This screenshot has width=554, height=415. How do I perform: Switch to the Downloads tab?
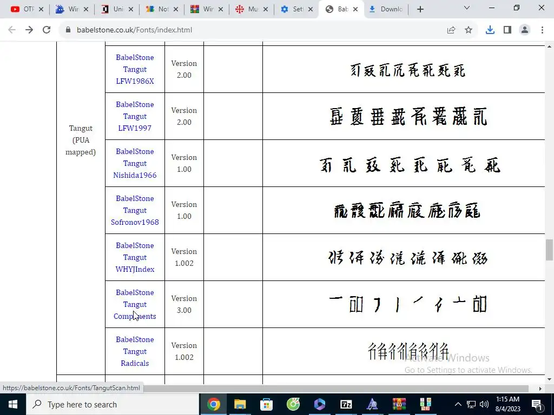tap(386, 10)
